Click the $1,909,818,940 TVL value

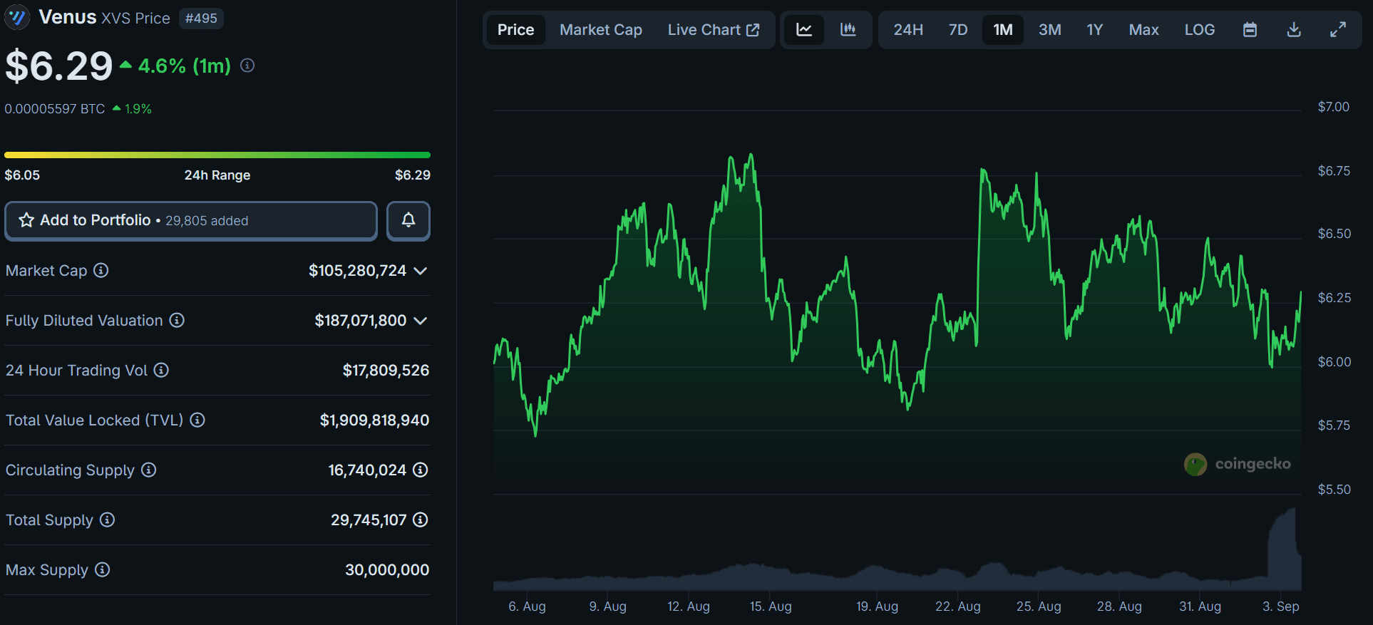[374, 420]
